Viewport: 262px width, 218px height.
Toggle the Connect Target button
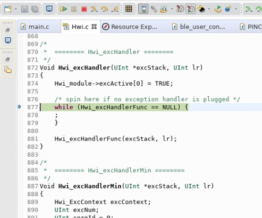coord(143,9)
